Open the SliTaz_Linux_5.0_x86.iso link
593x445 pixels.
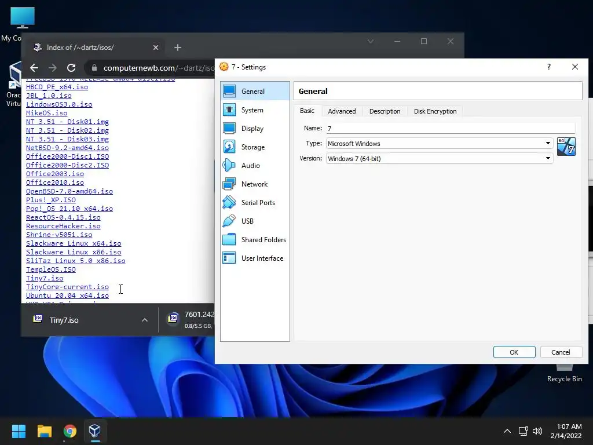pyautogui.click(x=76, y=261)
